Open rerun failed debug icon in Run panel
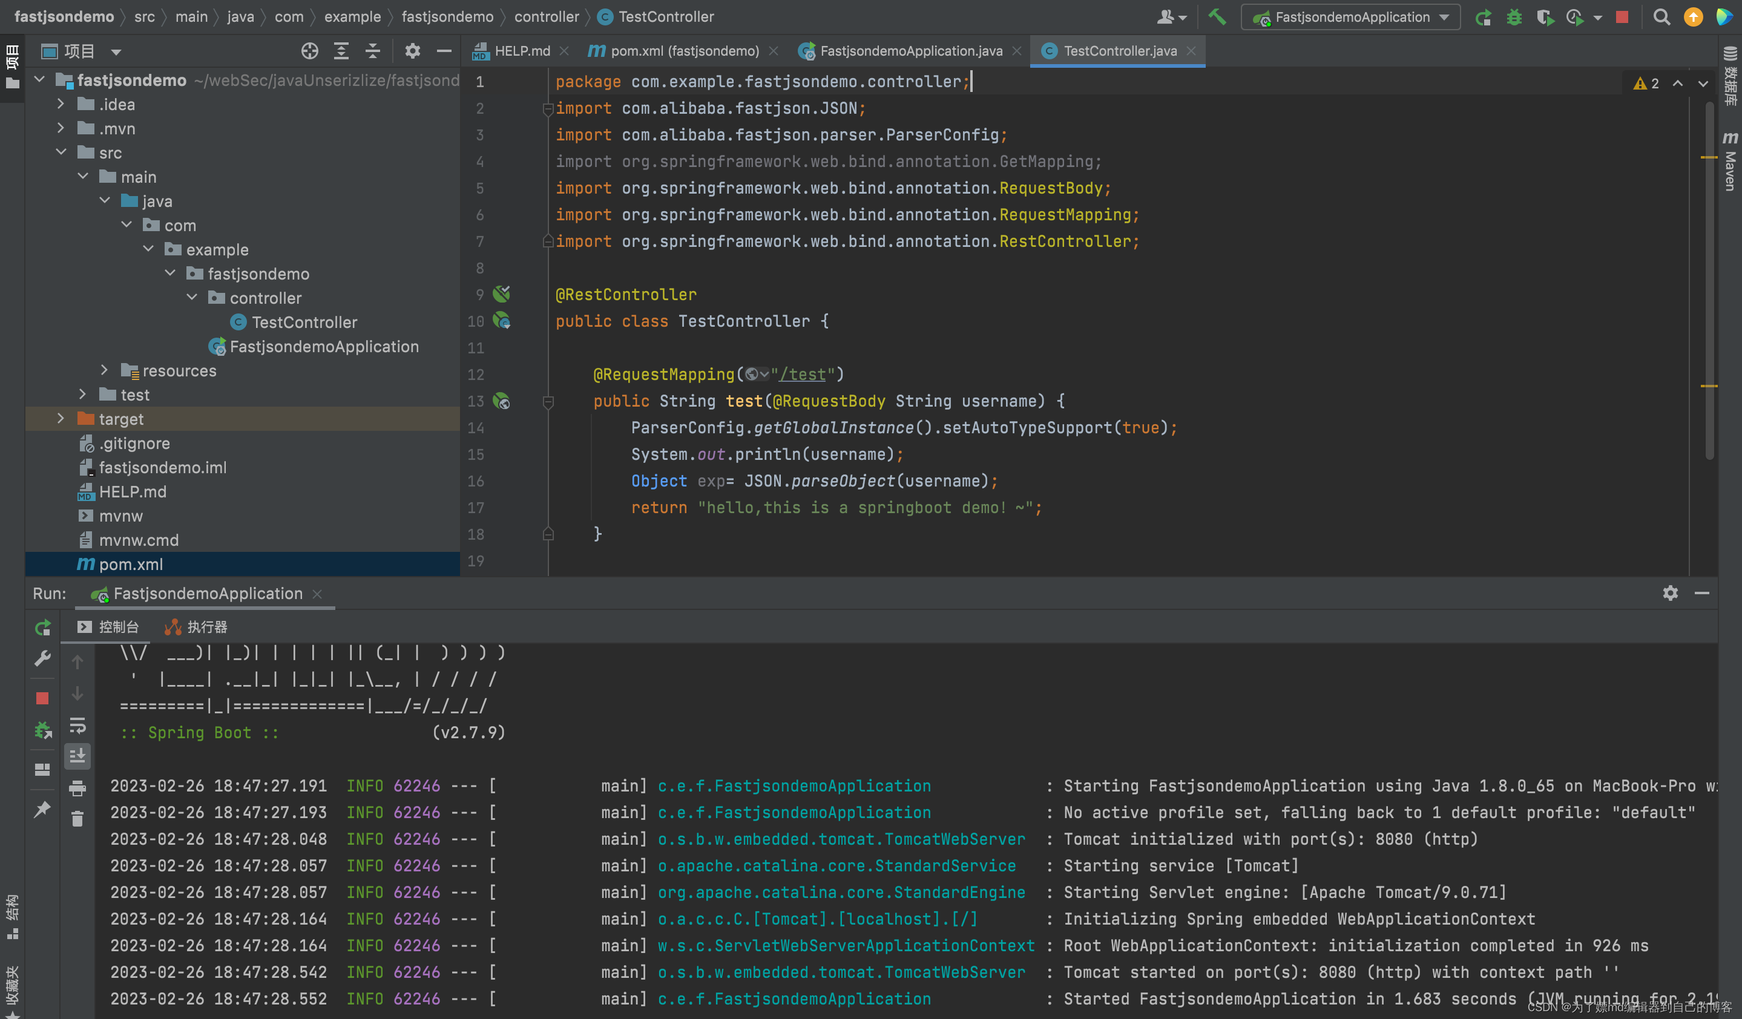Viewport: 1742px width, 1019px height. tap(42, 730)
